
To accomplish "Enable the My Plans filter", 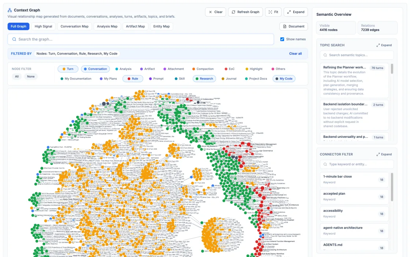I will coord(108,78).
